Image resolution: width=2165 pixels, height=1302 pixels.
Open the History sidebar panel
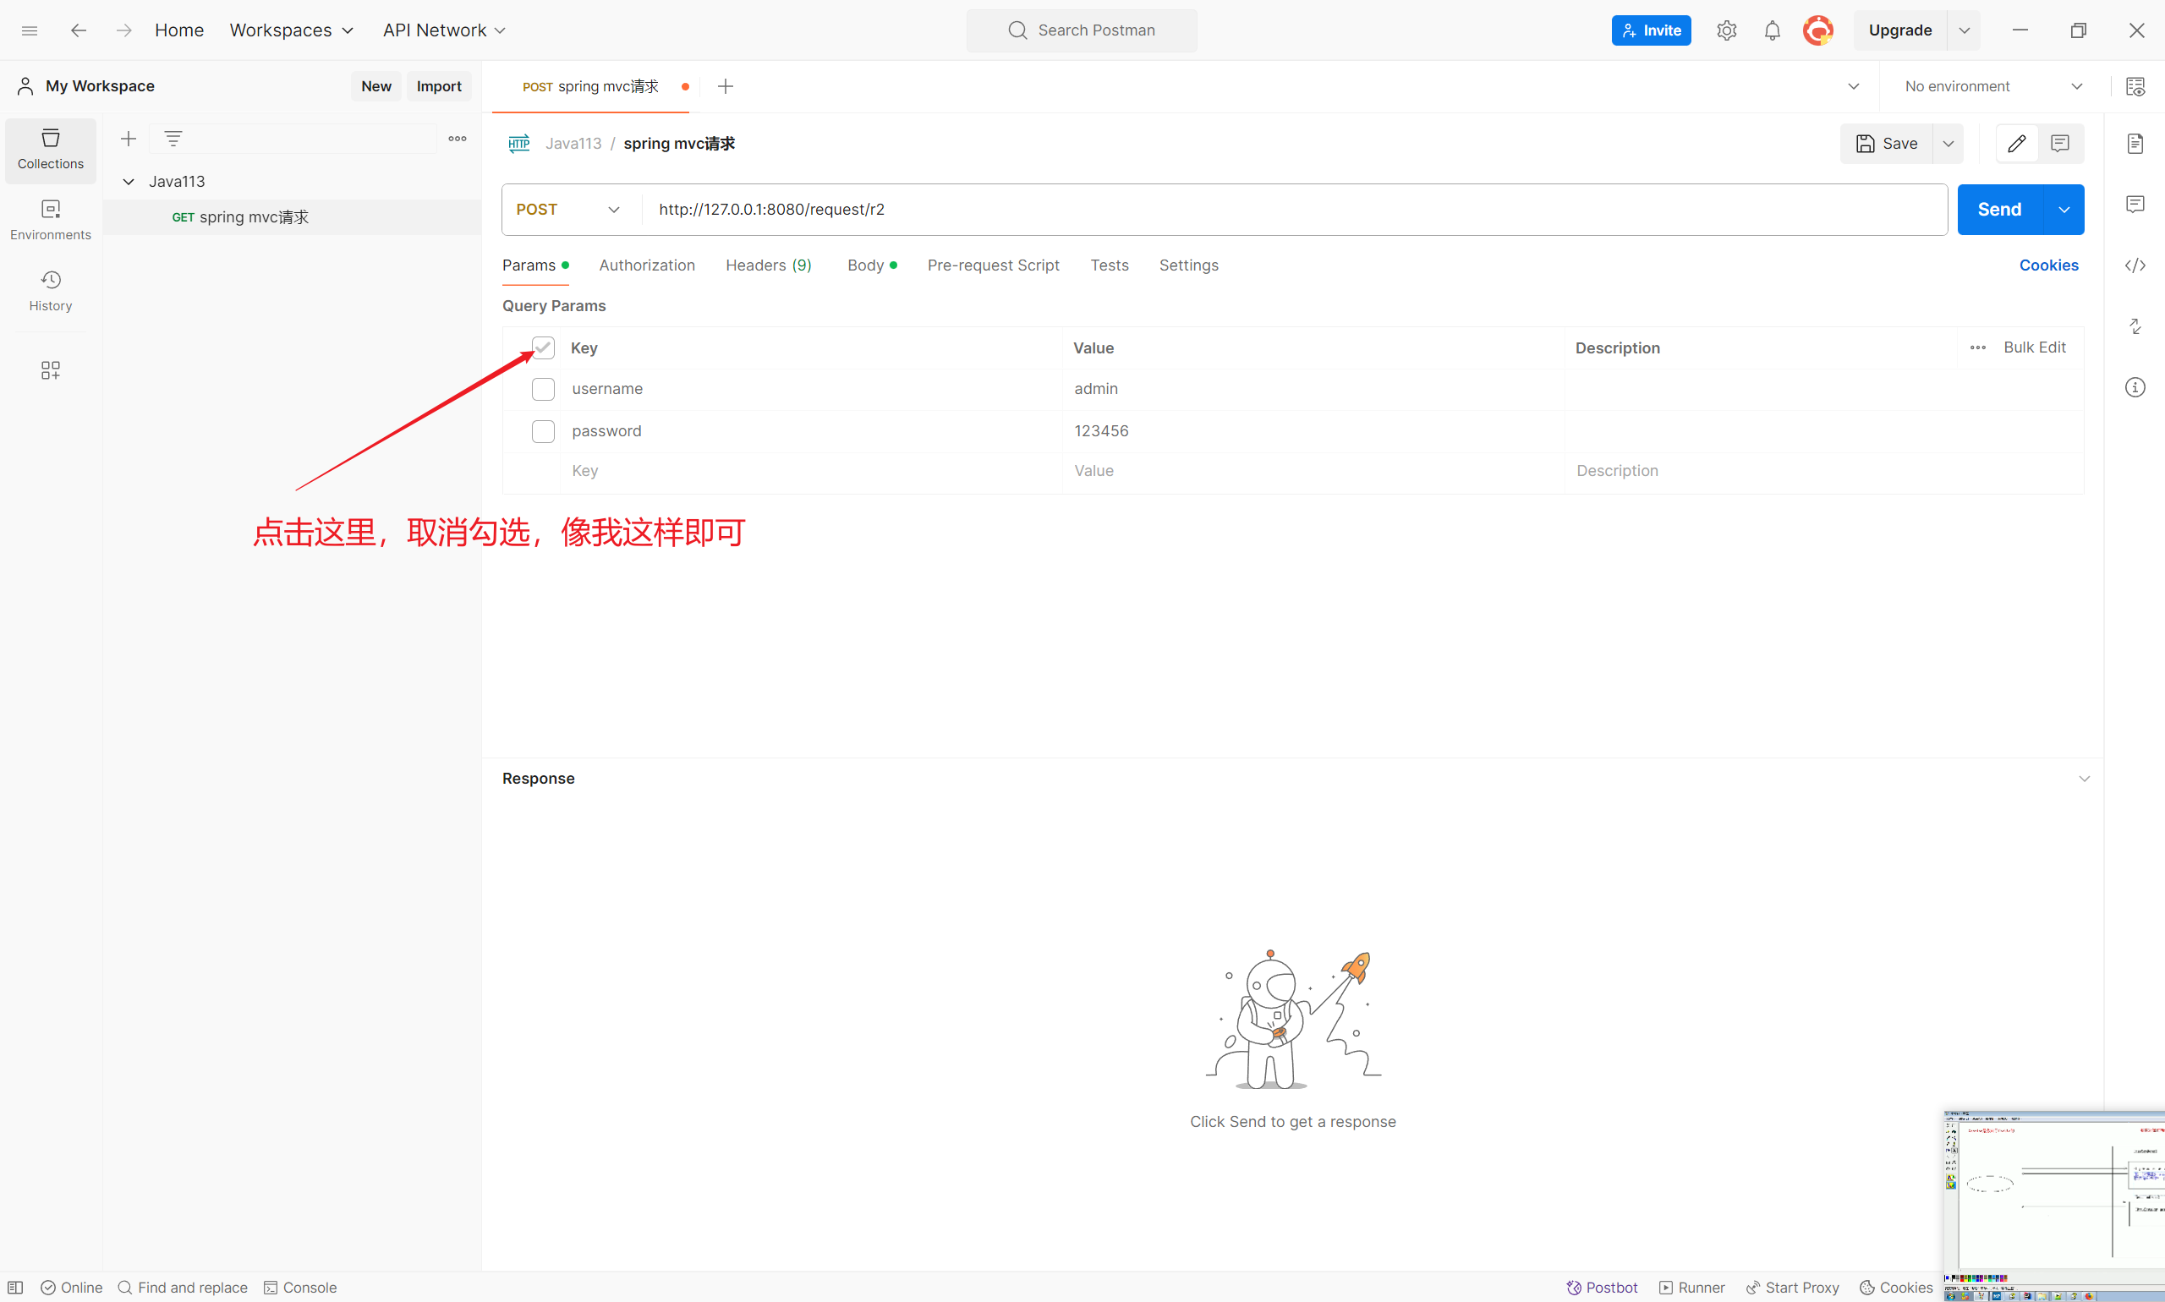[x=50, y=290]
